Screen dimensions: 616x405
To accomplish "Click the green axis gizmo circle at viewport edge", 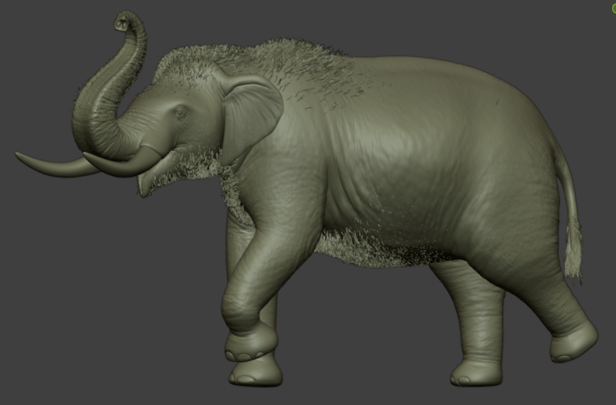I will 614,9.
